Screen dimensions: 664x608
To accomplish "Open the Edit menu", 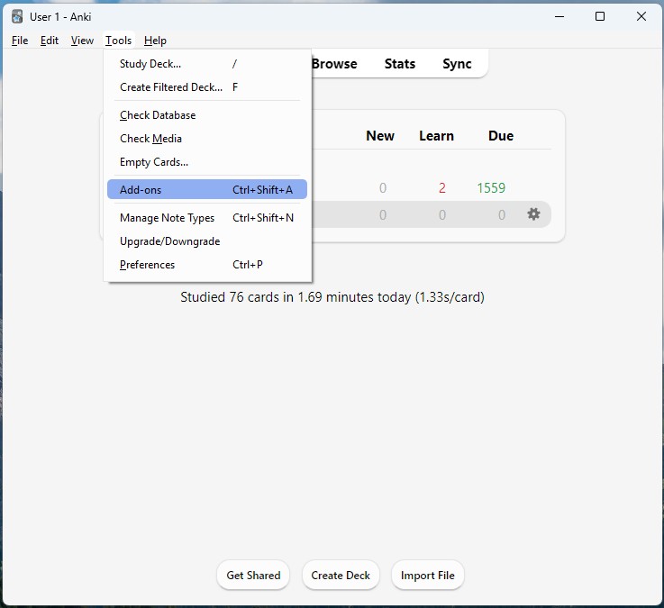I will (x=50, y=41).
